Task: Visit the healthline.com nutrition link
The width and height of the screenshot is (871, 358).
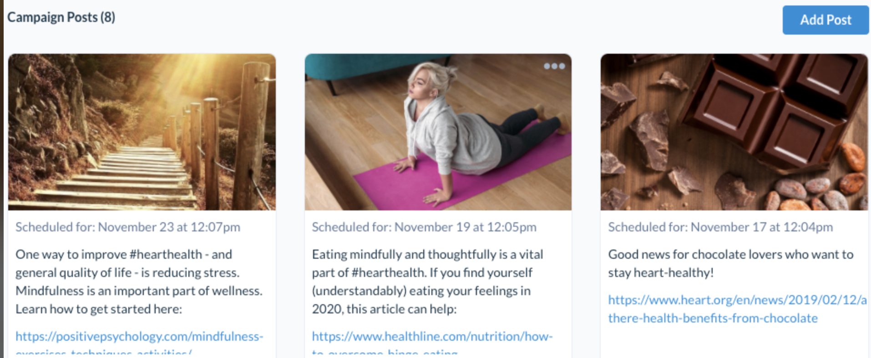Action: click(432, 337)
